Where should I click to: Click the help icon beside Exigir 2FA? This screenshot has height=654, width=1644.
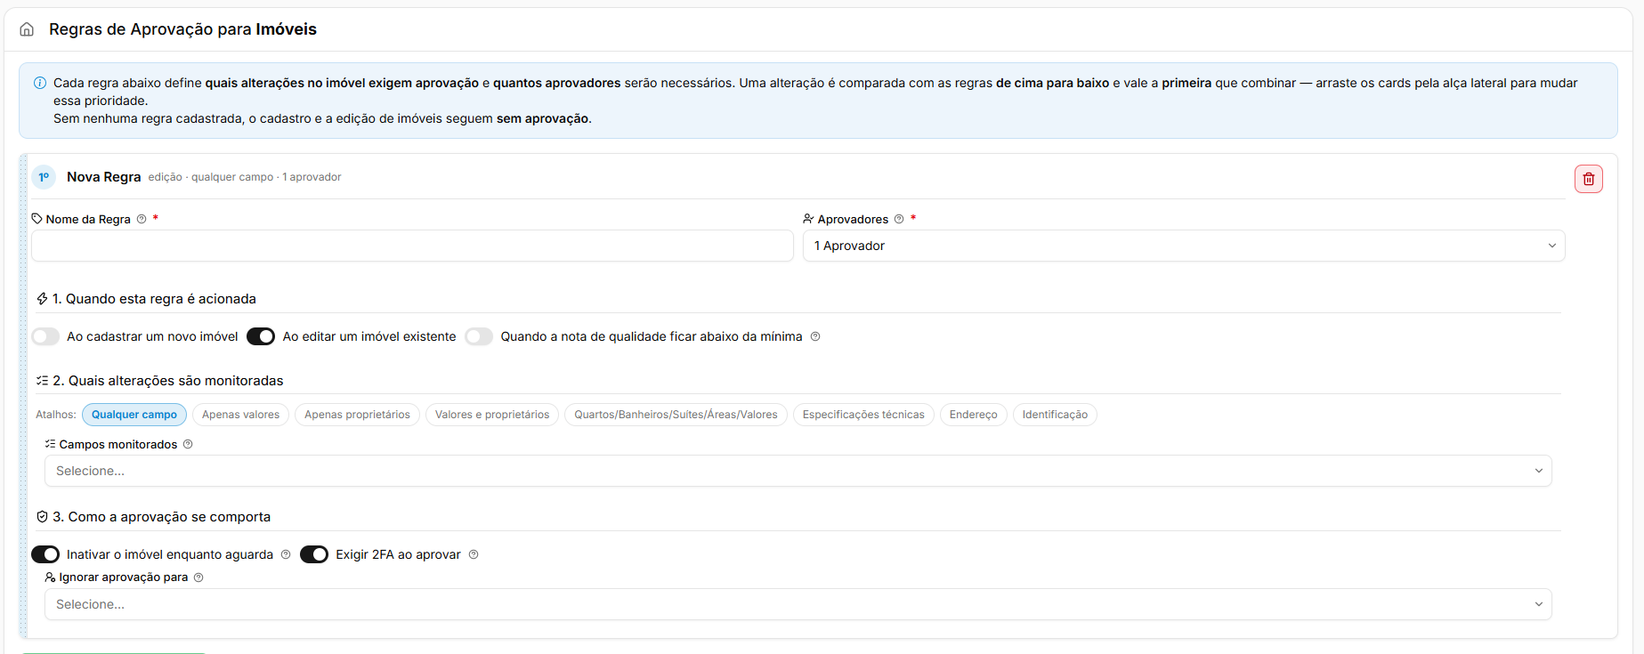(474, 554)
